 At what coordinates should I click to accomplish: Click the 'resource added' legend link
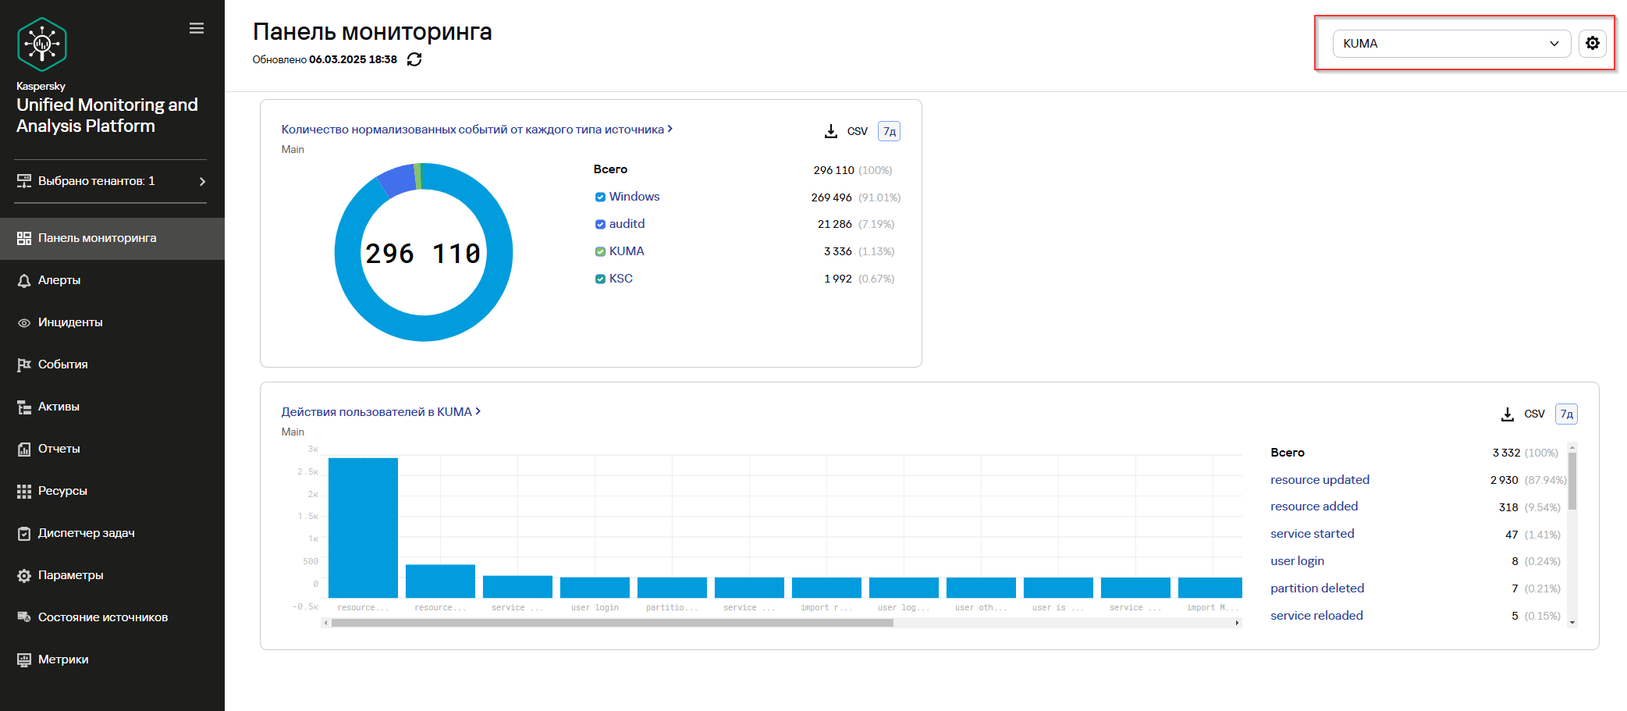(x=1314, y=507)
